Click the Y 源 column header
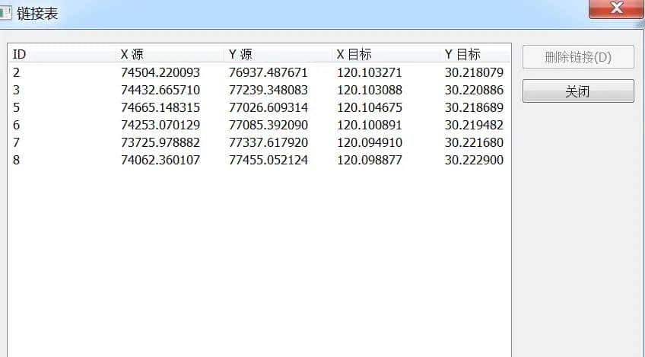 coord(278,54)
